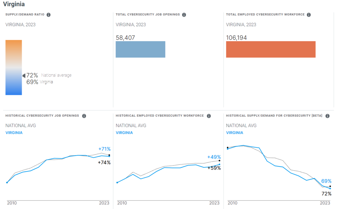Click info icon beside Supply/Demand Ratio
The height and width of the screenshot is (209, 338).
coord(49,15)
